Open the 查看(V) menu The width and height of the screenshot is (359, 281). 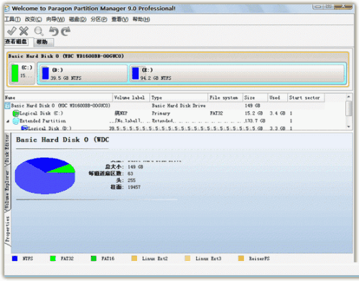(x=120, y=19)
